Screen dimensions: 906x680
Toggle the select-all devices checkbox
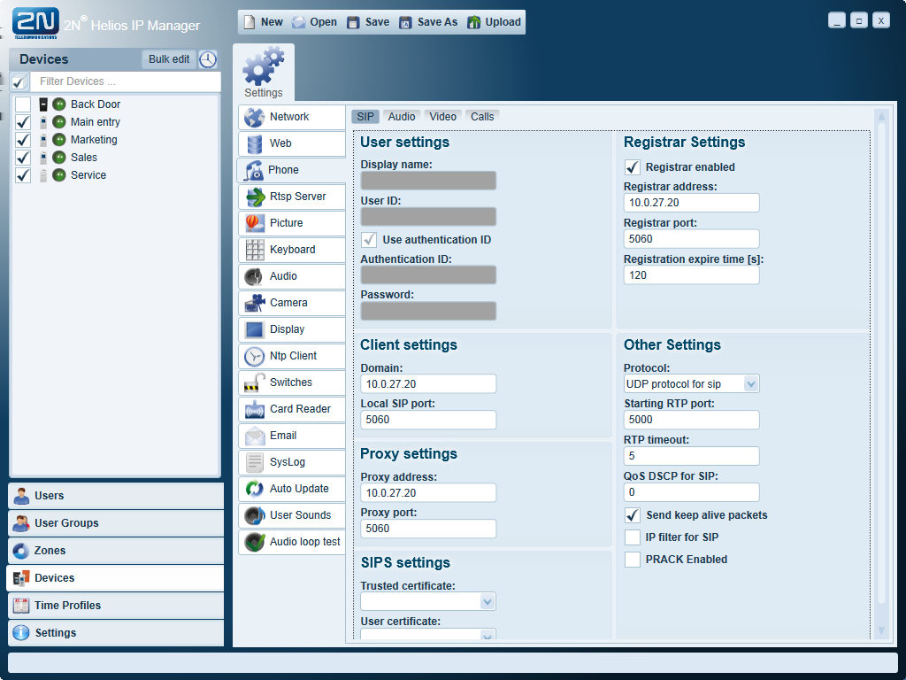coord(19,81)
